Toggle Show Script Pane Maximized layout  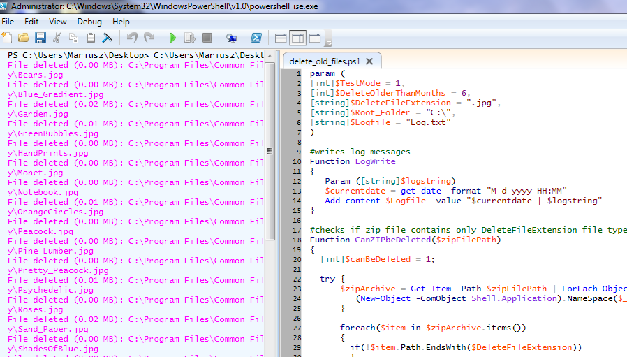315,38
